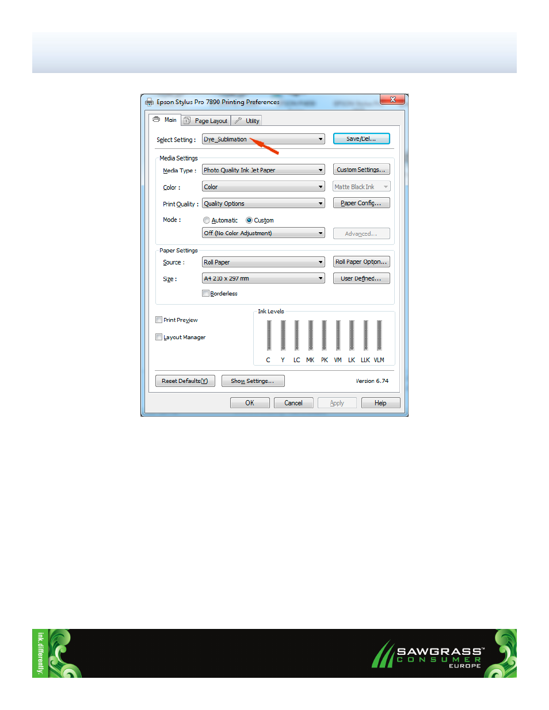Viewport: 549px width, 710px height.
Task: Expand the Off (No Color Adjustment) dropdown
Action: pyautogui.click(x=264, y=233)
